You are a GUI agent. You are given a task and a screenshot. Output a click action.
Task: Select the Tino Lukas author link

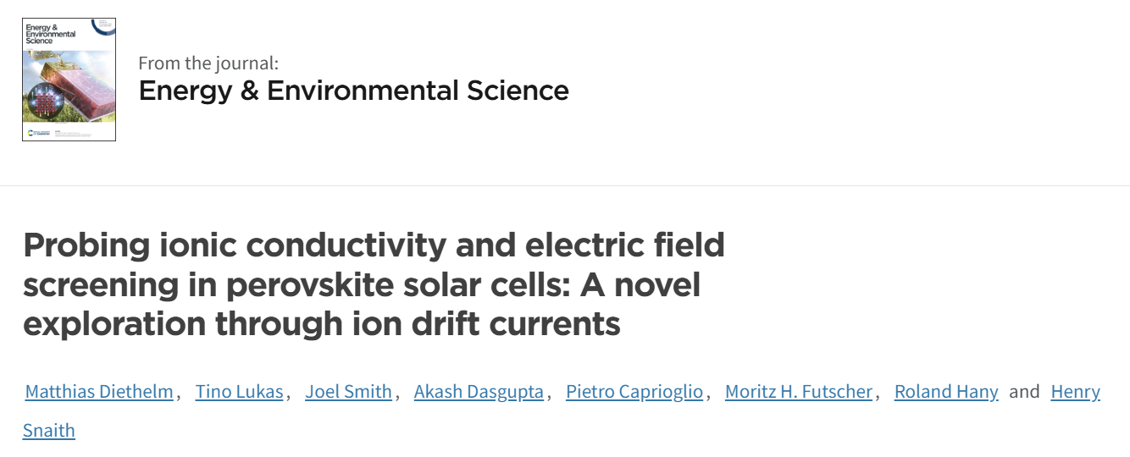pyautogui.click(x=240, y=391)
